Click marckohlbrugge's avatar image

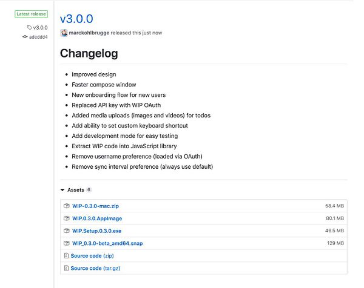[x=63, y=33]
